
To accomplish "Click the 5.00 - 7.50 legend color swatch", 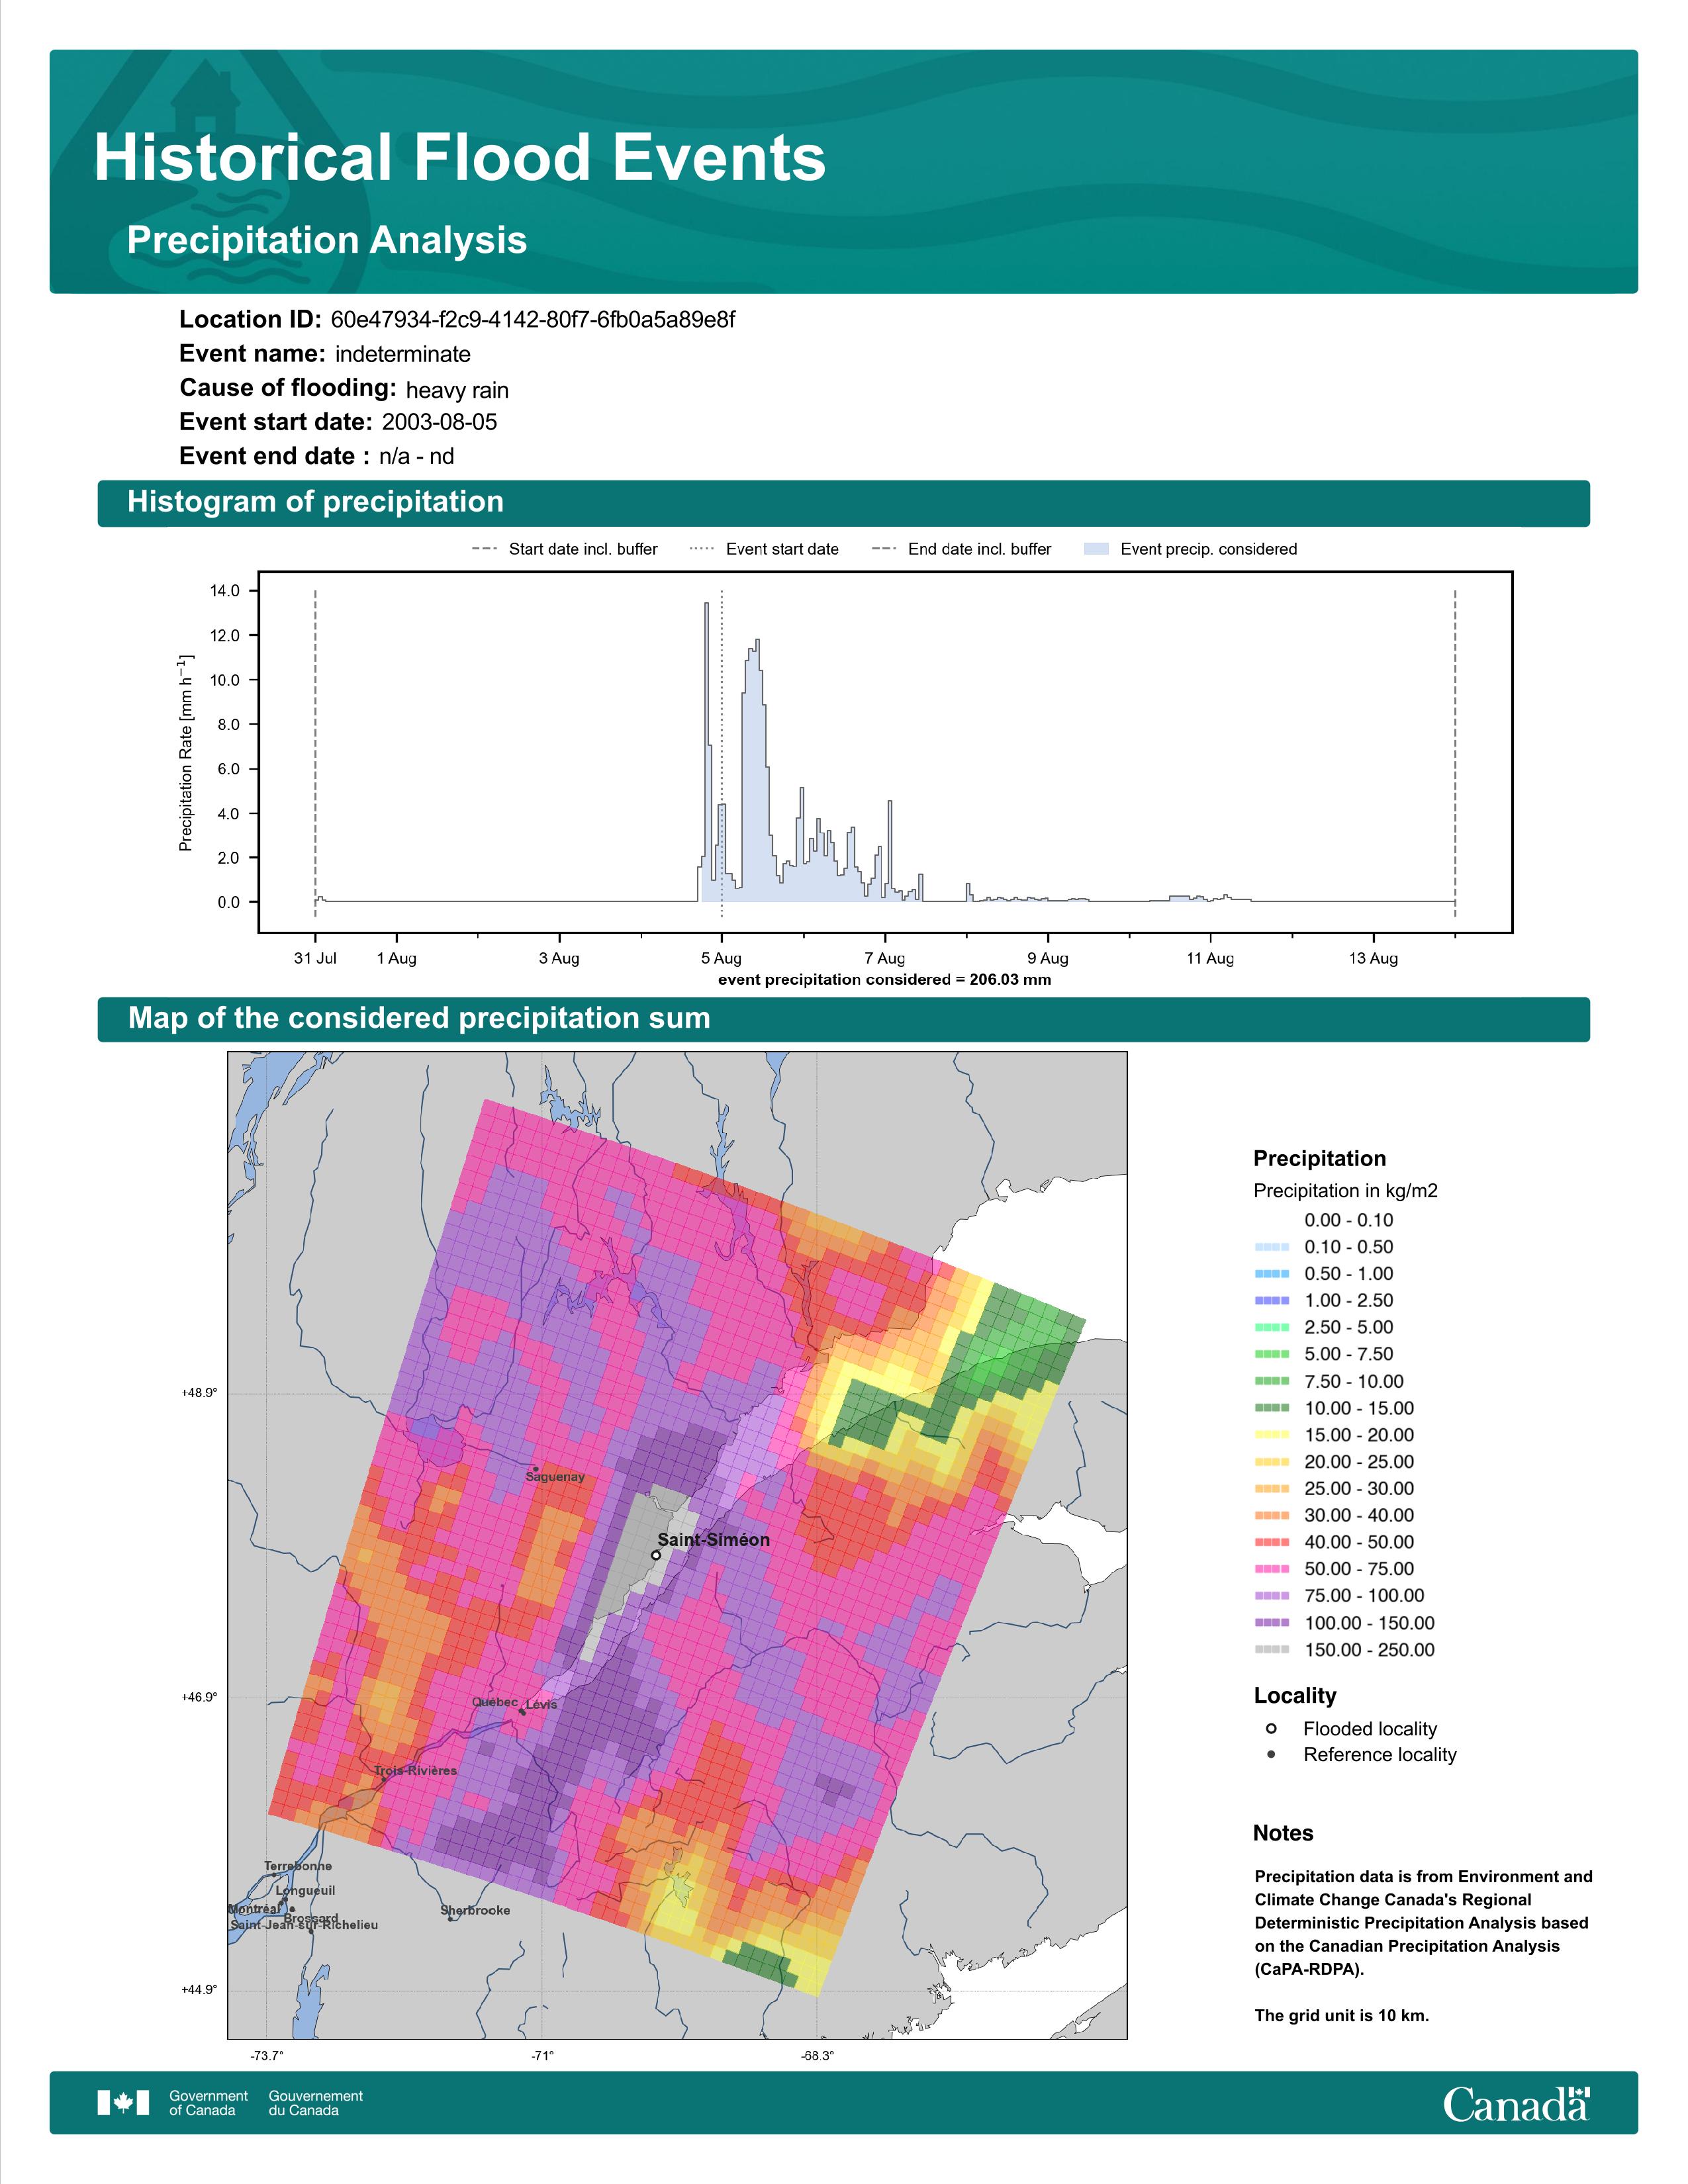I will click(x=1272, y=1354).
